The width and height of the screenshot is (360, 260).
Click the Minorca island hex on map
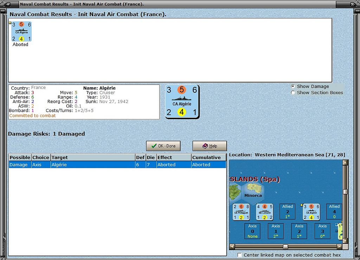(253, 191)
